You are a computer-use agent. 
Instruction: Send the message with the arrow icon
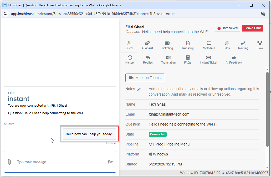pyautogui.click(x=110, y=162)
